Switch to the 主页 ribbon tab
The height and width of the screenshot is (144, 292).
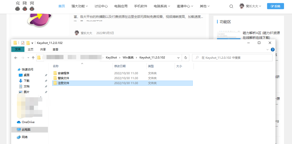click(x=31, y=49)
